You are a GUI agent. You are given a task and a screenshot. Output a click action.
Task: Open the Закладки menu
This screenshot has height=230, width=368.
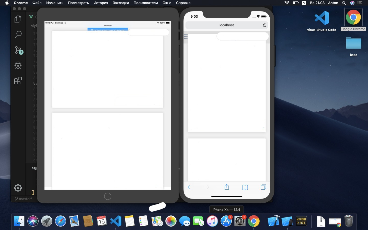(x=121, y=3)
